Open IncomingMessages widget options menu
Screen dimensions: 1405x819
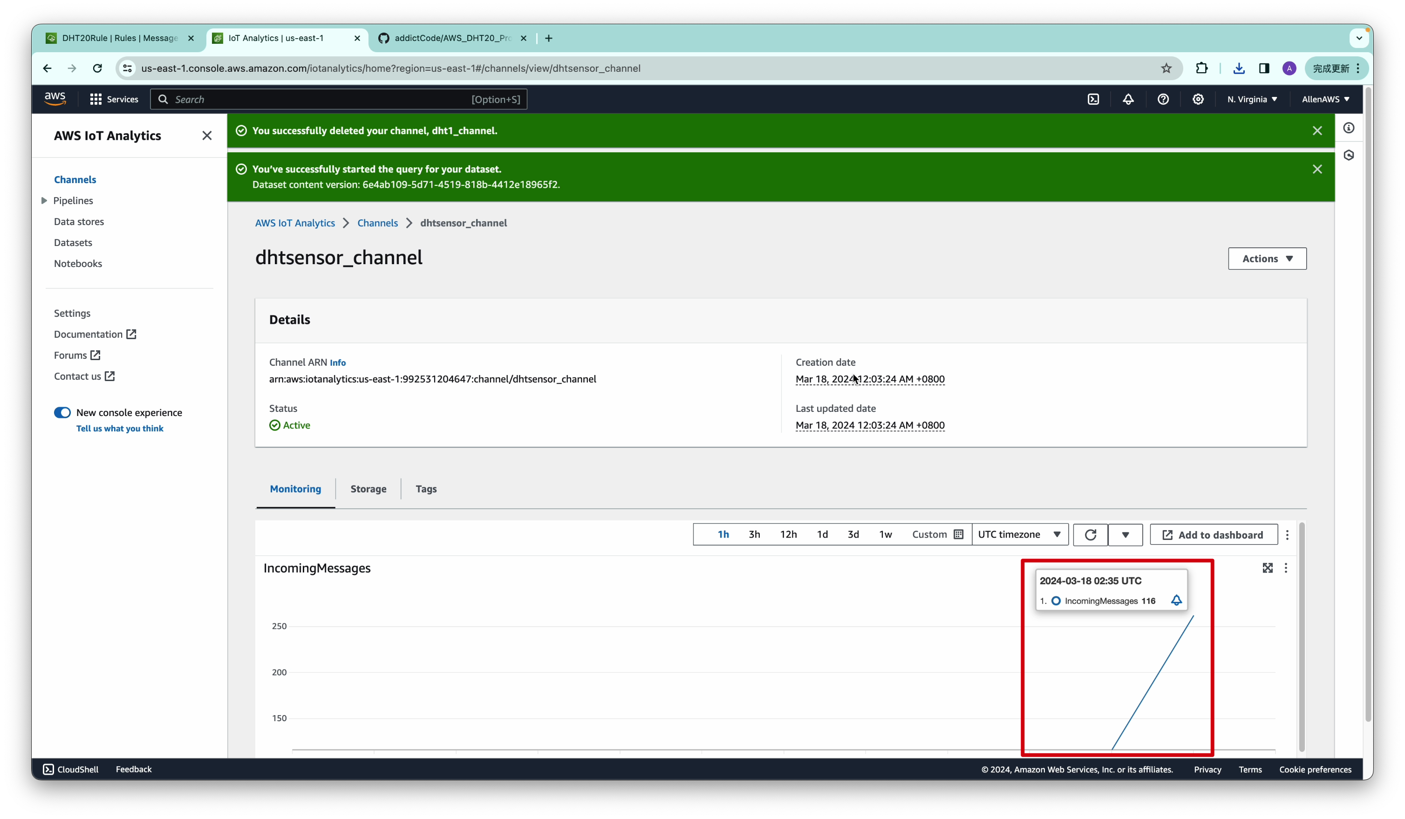tap(1286, 567)
